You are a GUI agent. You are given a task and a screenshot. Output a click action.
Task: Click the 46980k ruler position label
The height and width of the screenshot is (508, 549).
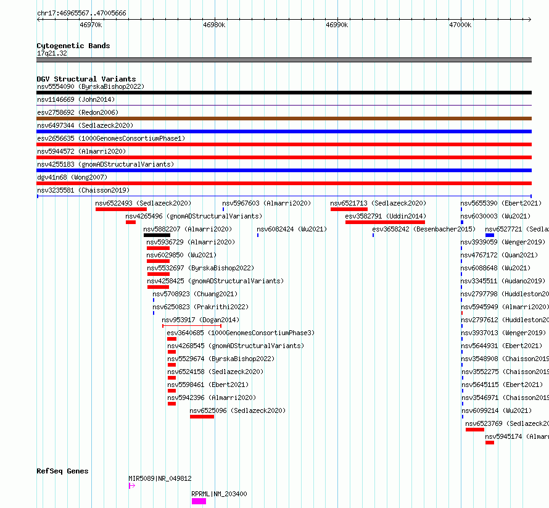coord(214,25)
